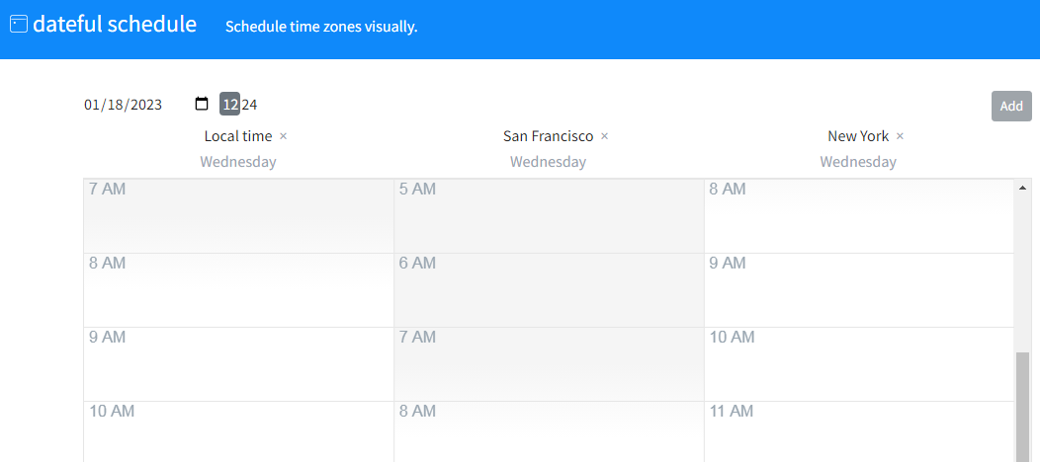Viewport: 1040px width, 462px height.
Task: Switch to 24-hour time format
Action: 249,104
